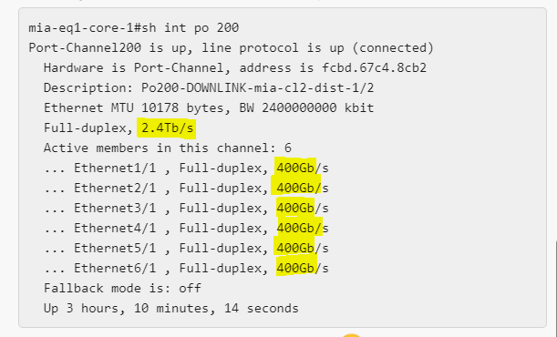Click the highlighted 2.4Tb/s speed value
Image resolution: width=557 pixels, height=337 pixels.
coord(166,128)
